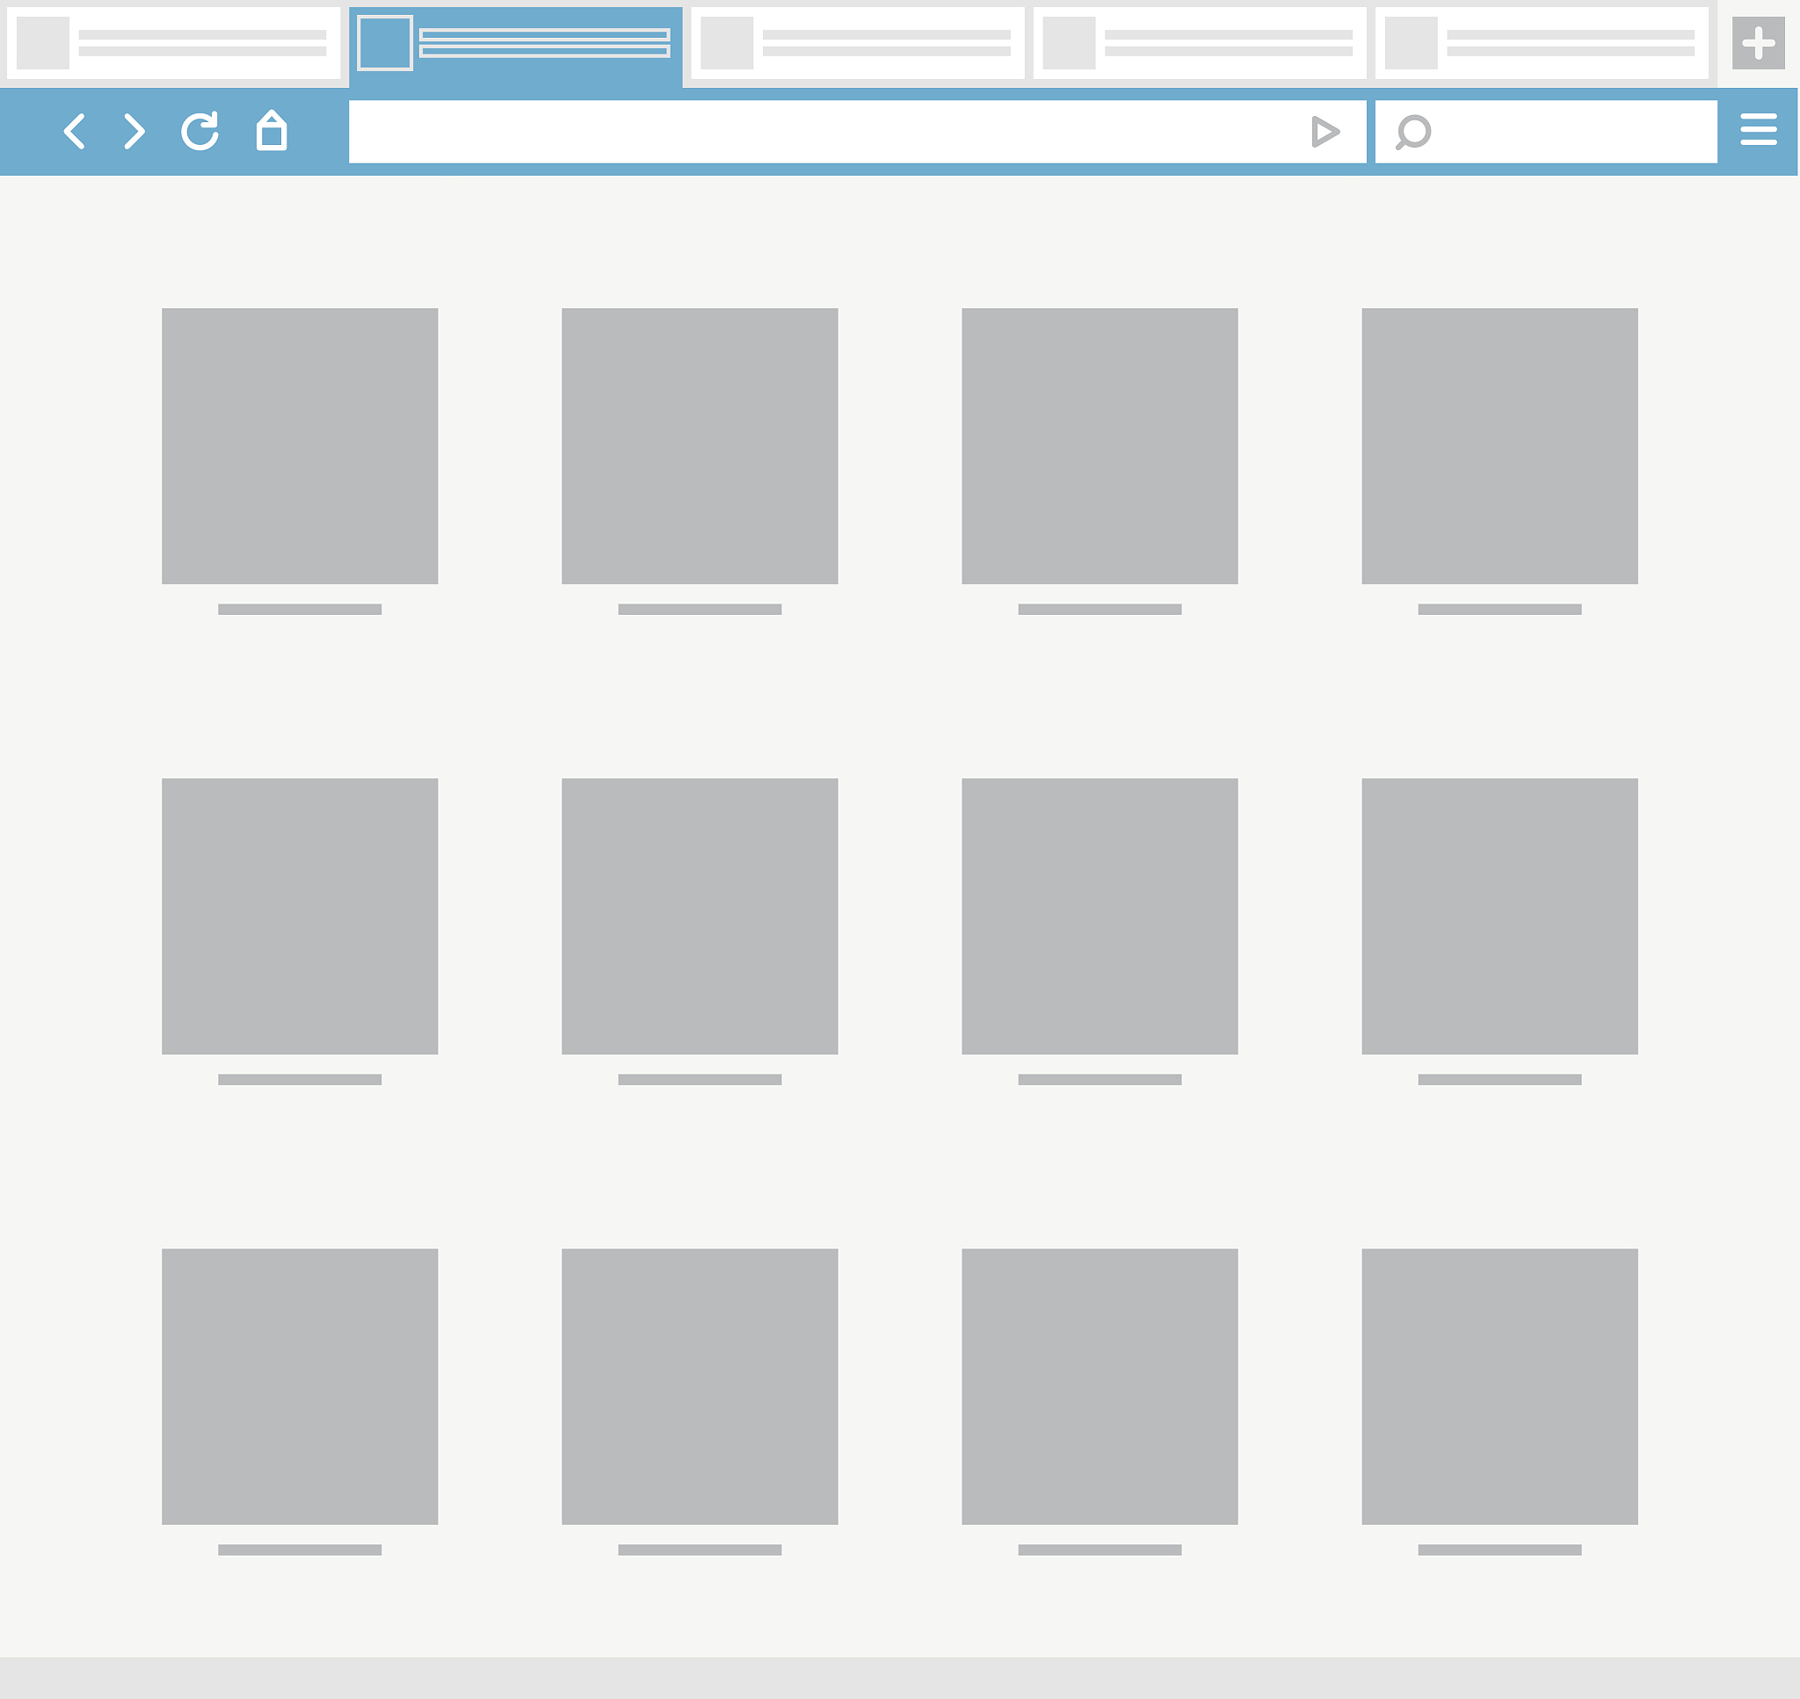Click caption under top-left thumbnail
Image resolution: width=1800 pixels, height=1699 pixels.
pyautogui.click(x=300, y=610)
